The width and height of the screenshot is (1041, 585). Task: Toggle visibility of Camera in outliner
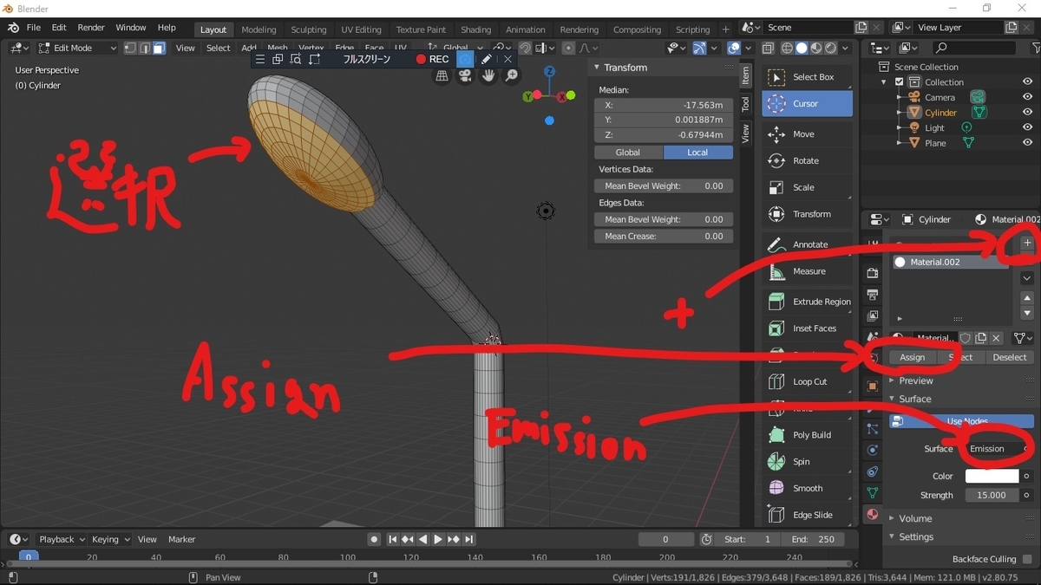point(1027,97)
